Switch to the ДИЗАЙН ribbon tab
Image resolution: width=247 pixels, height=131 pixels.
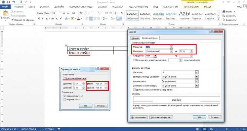(x=59, y=7)
